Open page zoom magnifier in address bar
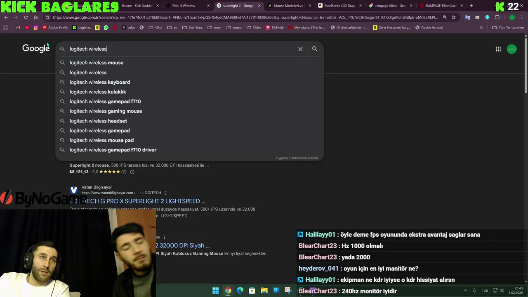This screenshot has height=297, width=528. click(x=445, y=17)
